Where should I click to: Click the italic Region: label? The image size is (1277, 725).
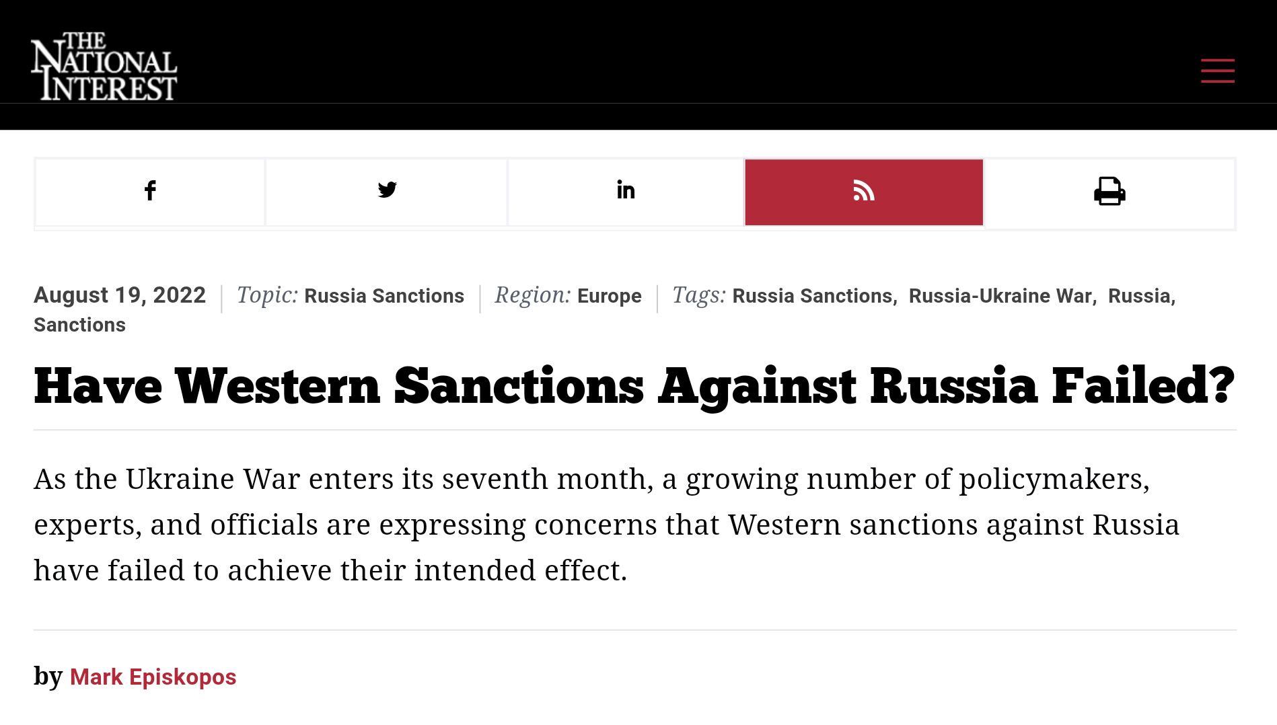(x=532, y=295)
